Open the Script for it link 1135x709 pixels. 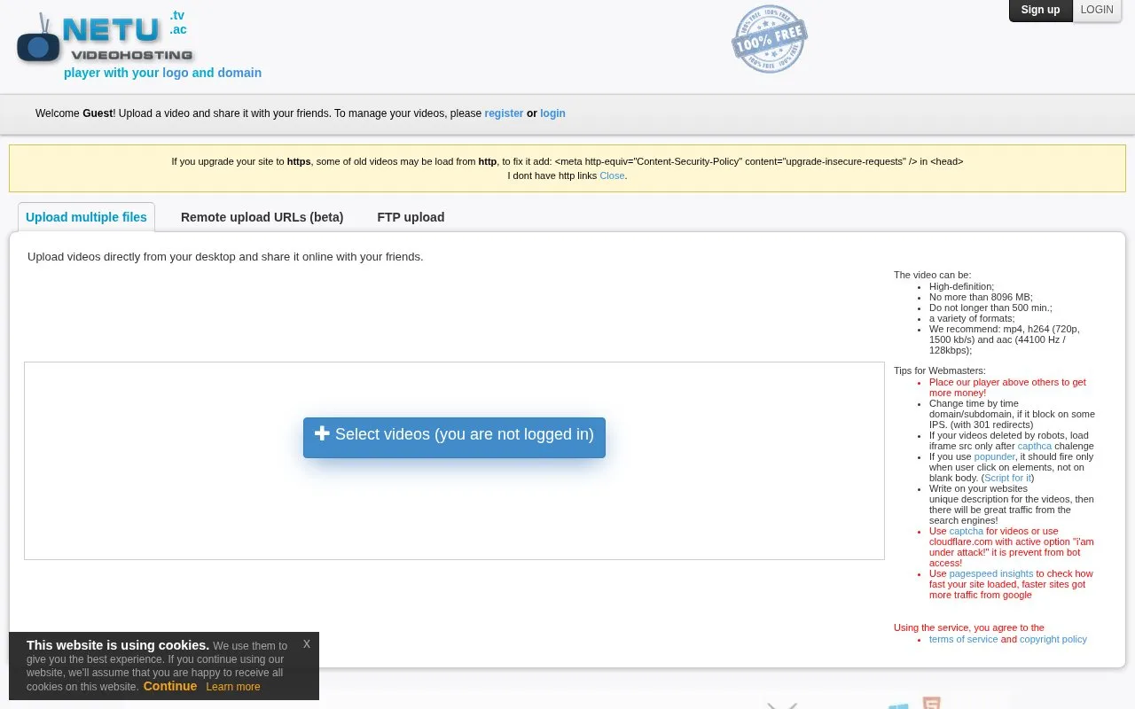tap(1007, 478)
